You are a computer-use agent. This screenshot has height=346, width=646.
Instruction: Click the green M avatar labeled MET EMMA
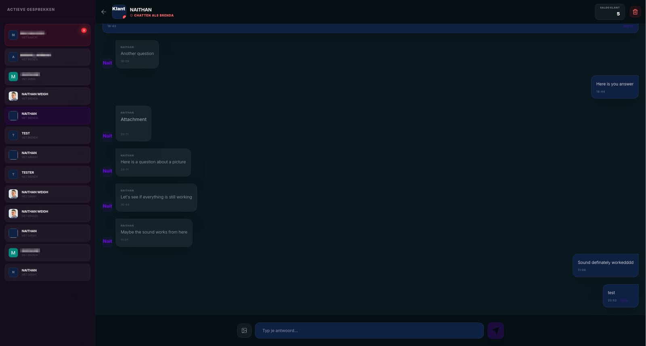[x=13, y=77]
